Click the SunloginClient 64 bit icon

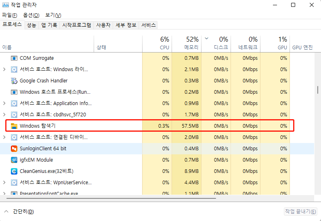click(x=14, y=149)
